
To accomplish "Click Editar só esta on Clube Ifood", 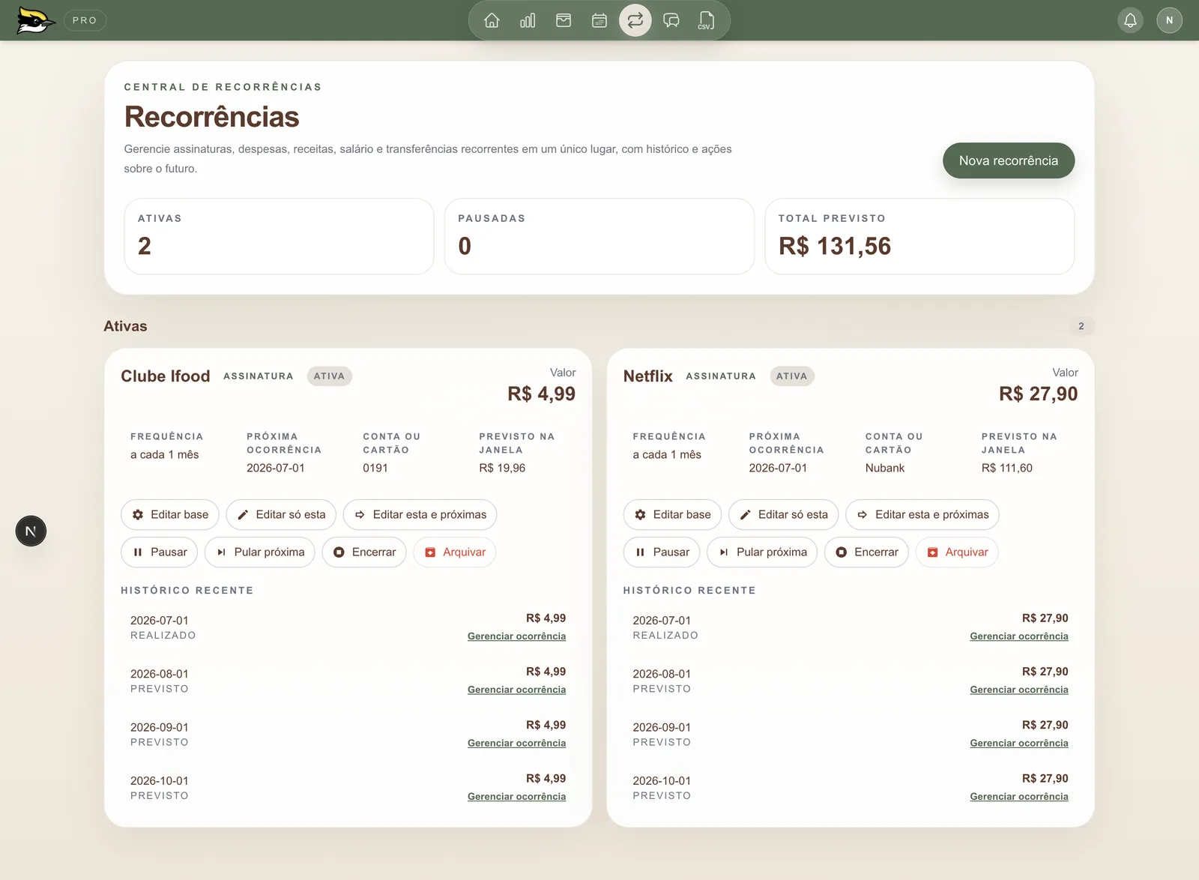I will coord(281,515).
